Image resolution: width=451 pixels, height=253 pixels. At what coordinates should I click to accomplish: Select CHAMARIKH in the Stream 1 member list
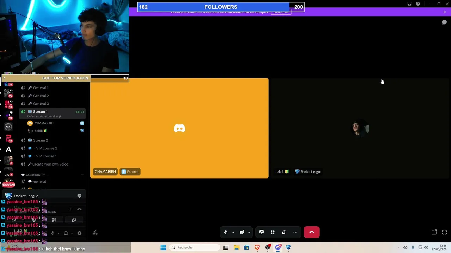pos(44,123)
